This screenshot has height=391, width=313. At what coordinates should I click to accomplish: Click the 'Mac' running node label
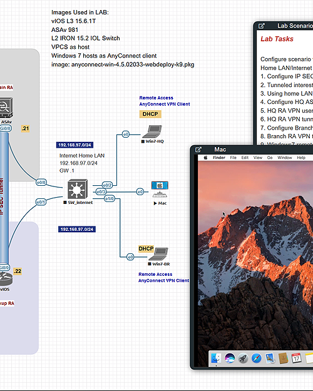click(x=162, y=203)
